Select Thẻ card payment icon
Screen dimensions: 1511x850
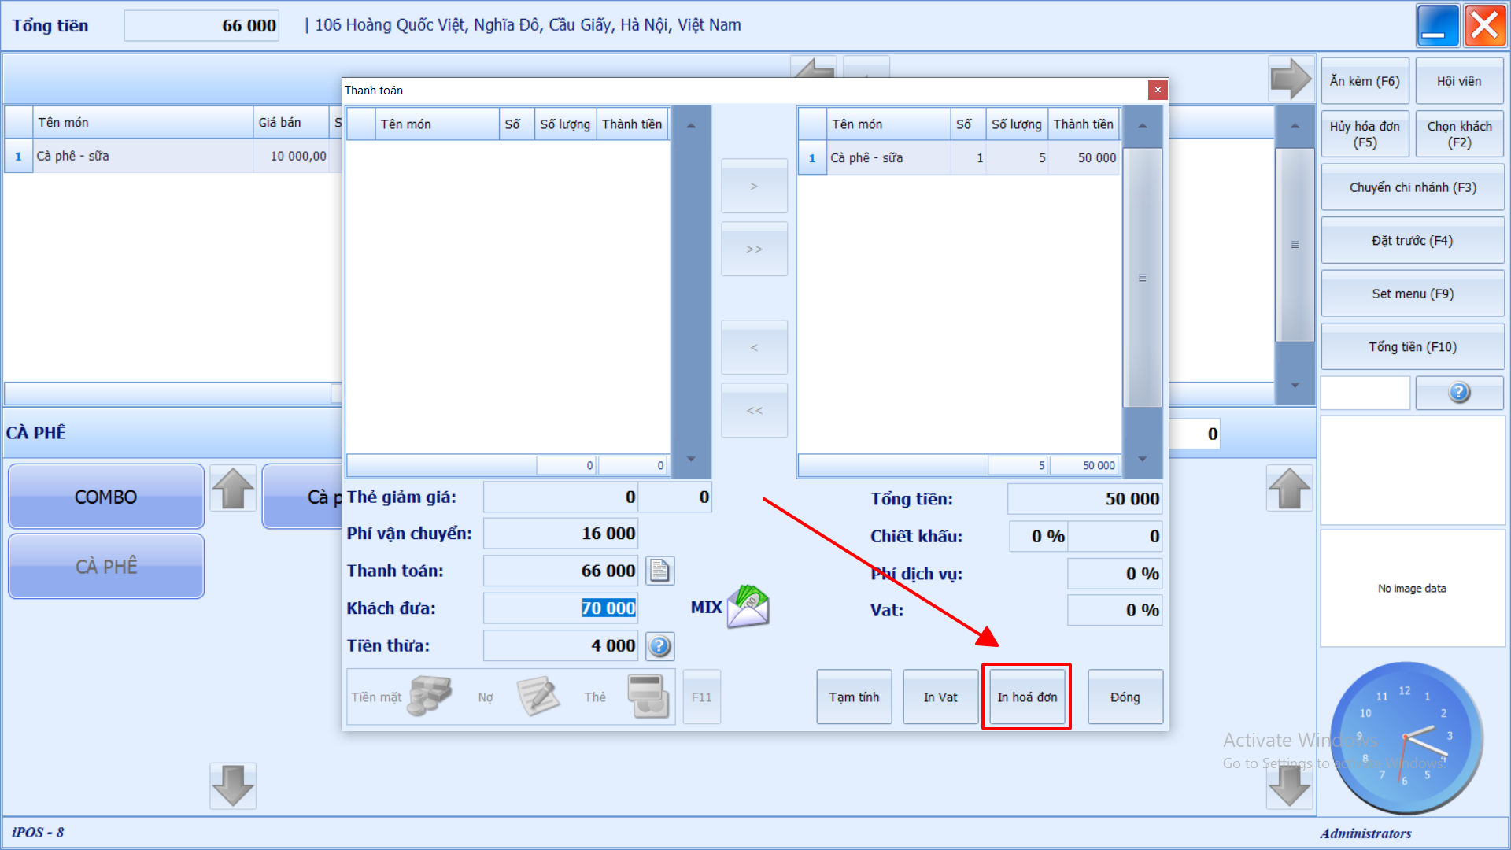[648, 696]
